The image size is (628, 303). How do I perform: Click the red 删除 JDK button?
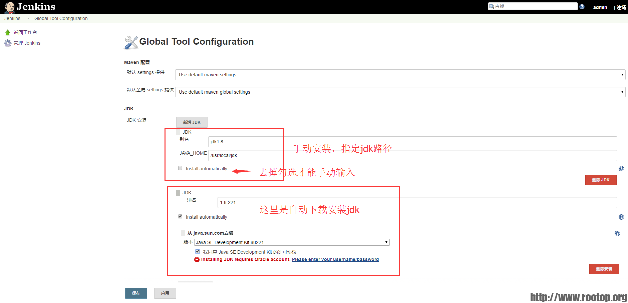601,180
